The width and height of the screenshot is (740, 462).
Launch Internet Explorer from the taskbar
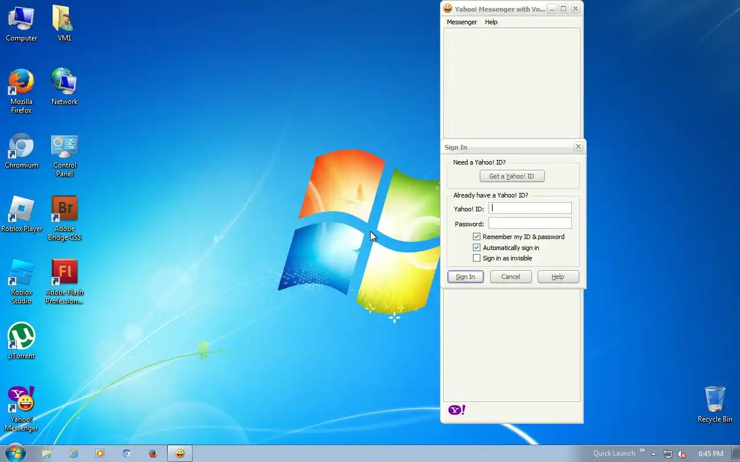point(73,454)
